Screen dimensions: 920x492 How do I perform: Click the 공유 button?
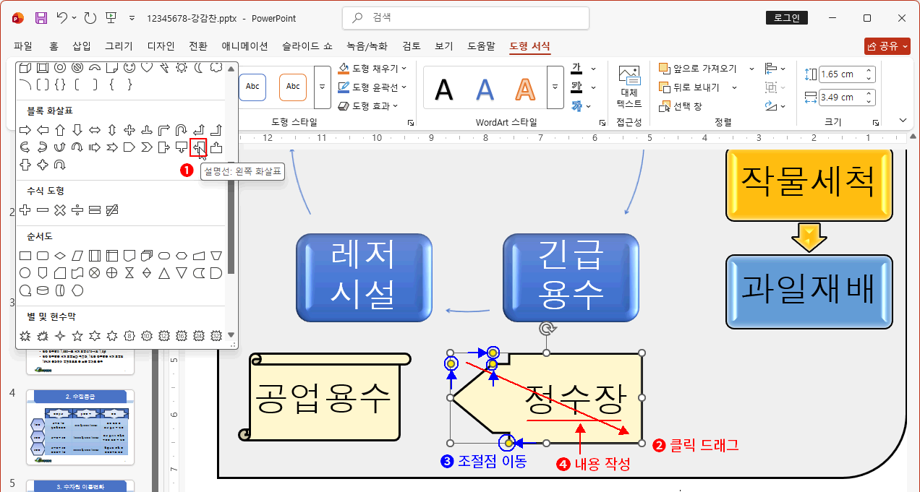click(x=887, y=44)
